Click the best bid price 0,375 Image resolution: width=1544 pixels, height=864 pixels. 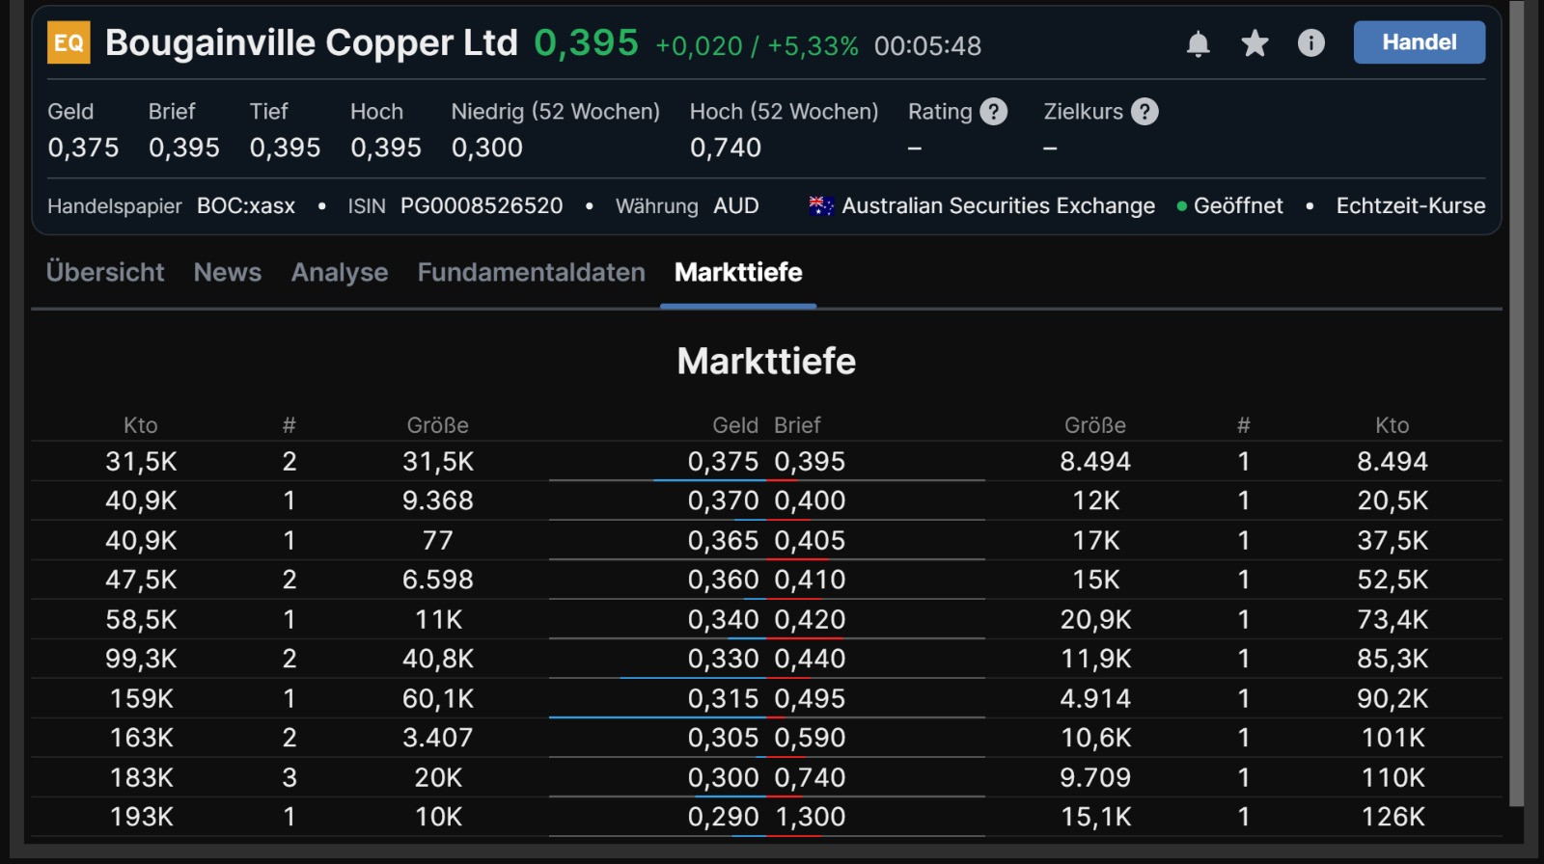click(x=723, y=462)
